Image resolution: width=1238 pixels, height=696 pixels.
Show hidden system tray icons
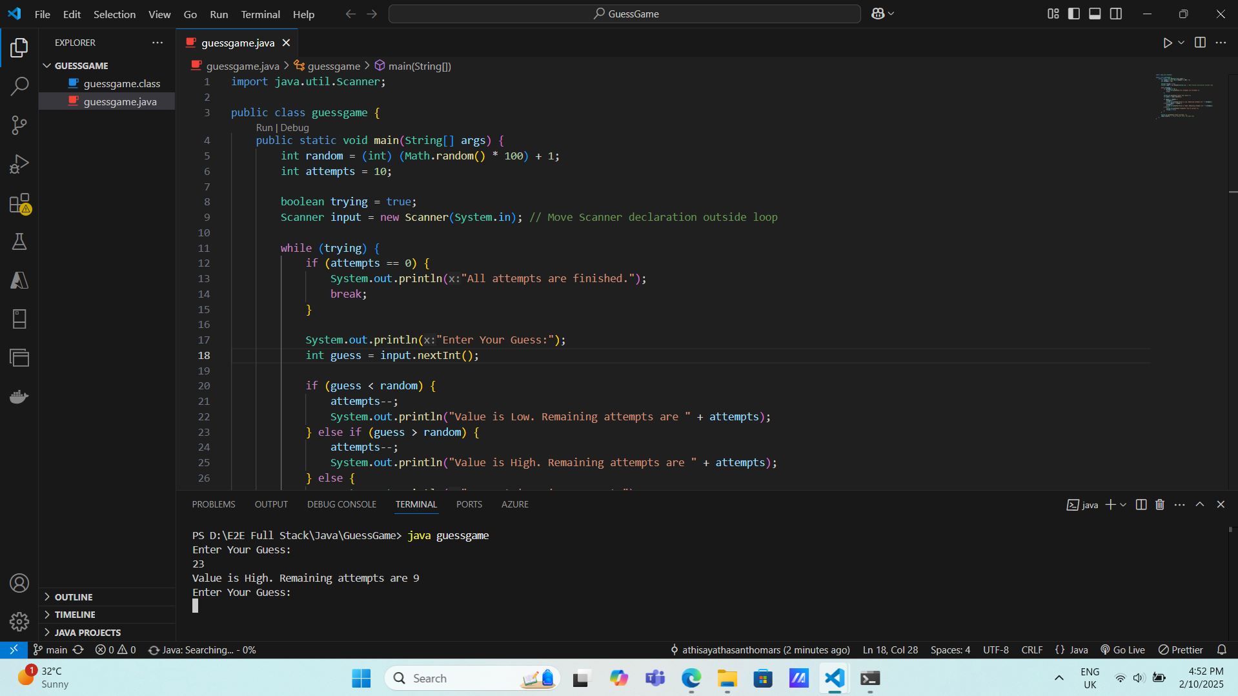[x=1059, y=678]
